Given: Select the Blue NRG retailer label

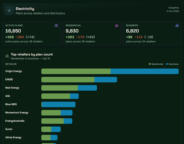Looking at the screenshot, I should [x=11, y=104].
